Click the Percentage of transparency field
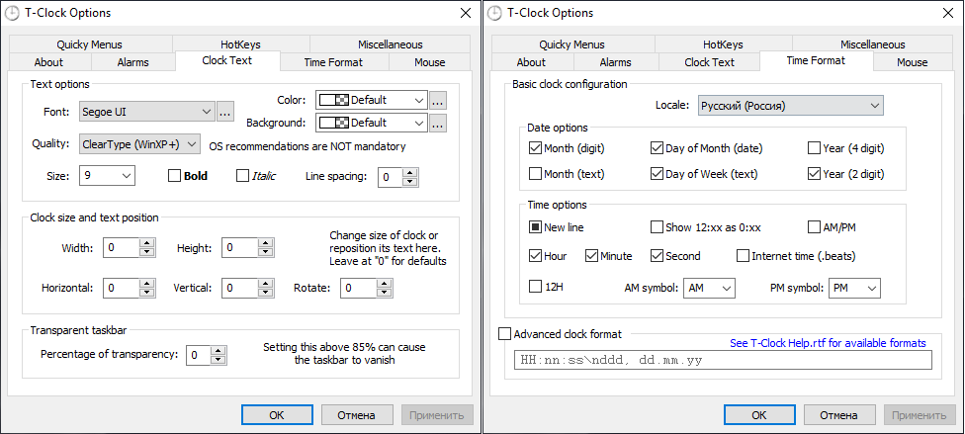The image size is (965, 434). pos(200,355)
